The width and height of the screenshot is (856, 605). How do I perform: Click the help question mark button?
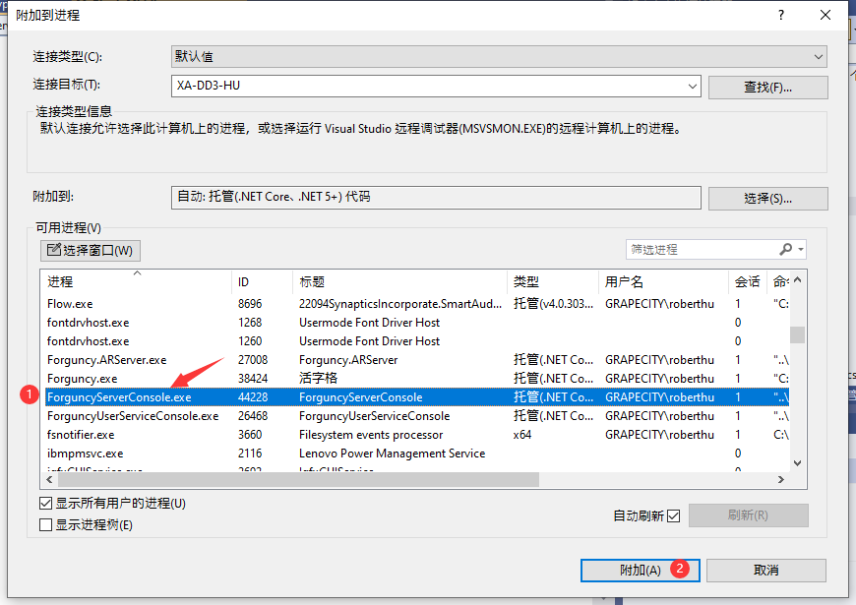point(781,16)
